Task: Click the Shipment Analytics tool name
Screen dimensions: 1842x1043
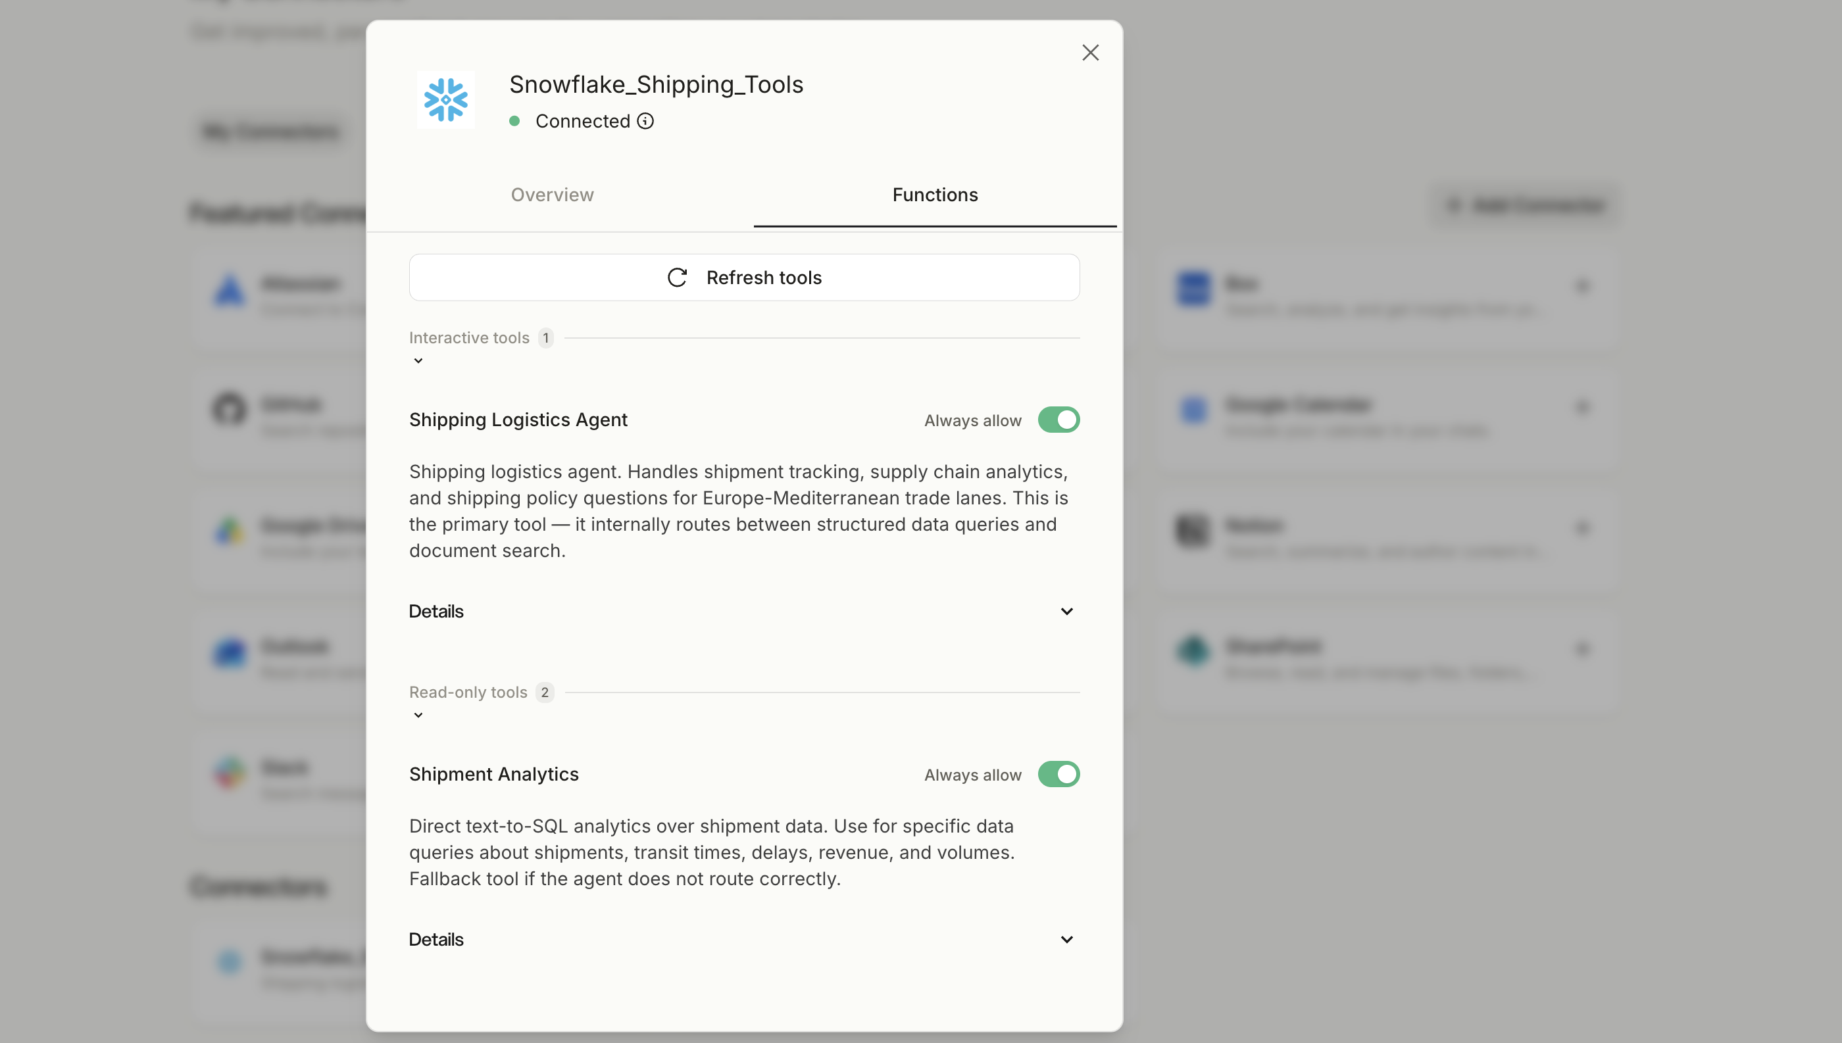Action: [493, 775]
